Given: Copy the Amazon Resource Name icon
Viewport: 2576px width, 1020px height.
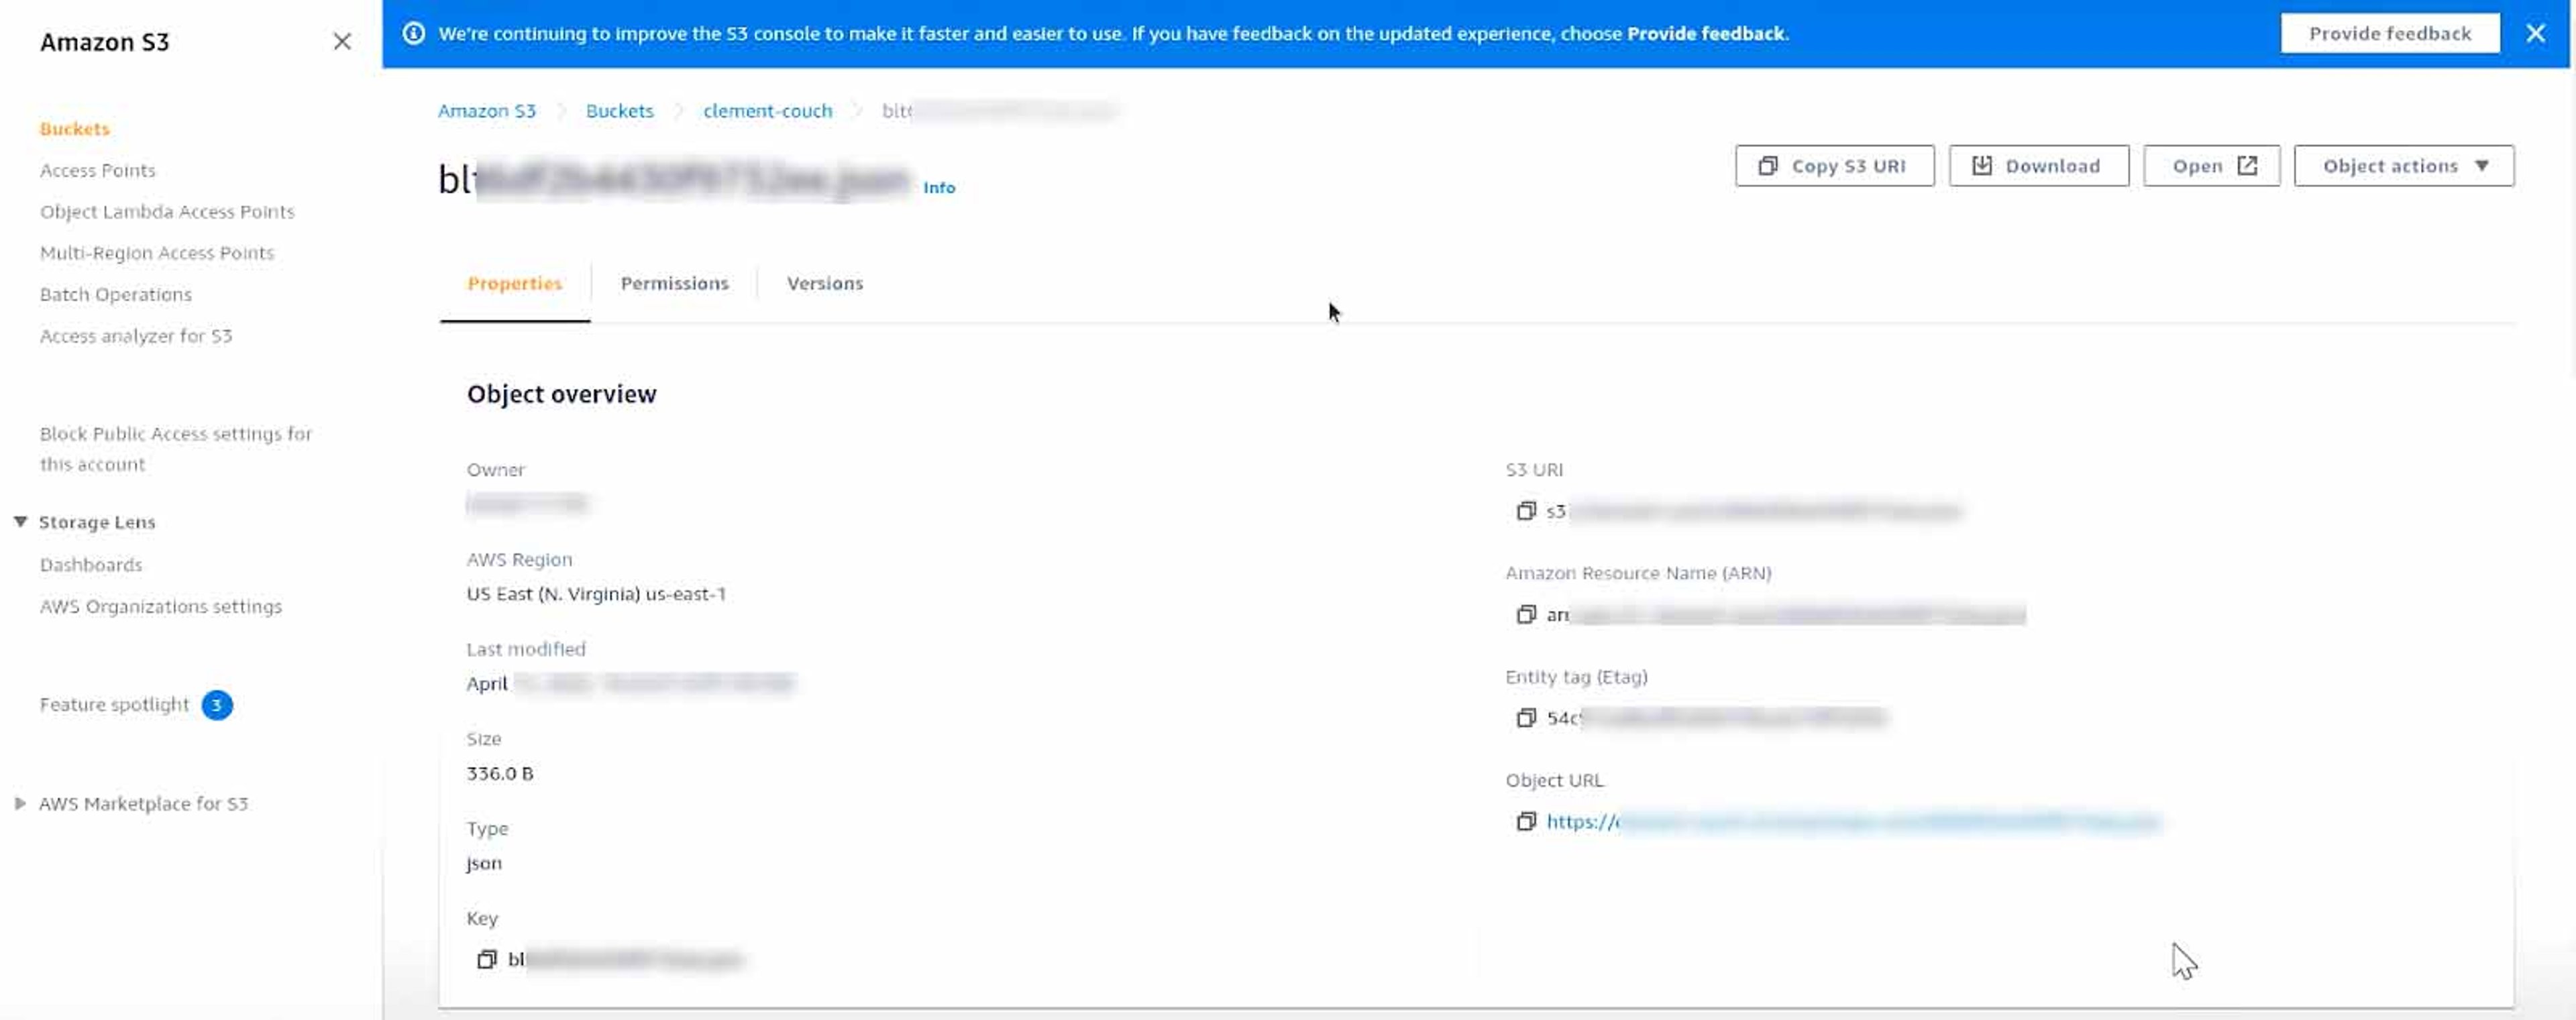Looking at the screenshot, I should (1525, 614).
